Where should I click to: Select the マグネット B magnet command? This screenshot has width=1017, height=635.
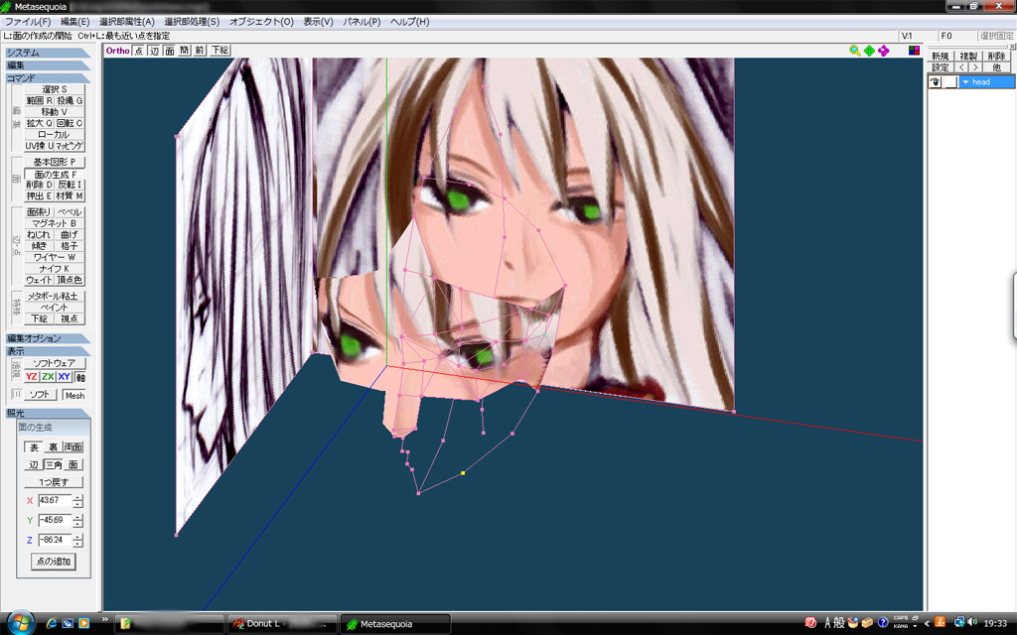[x=55, y=223]
